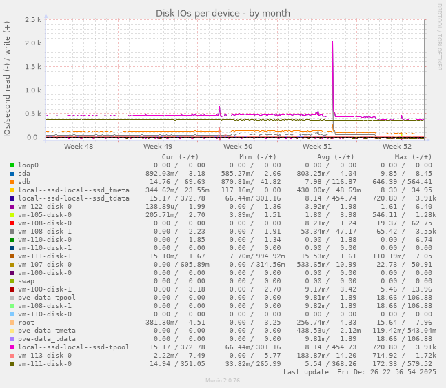
Task: Click the 'pve-data_tdata' legend label
Action: 47,339
